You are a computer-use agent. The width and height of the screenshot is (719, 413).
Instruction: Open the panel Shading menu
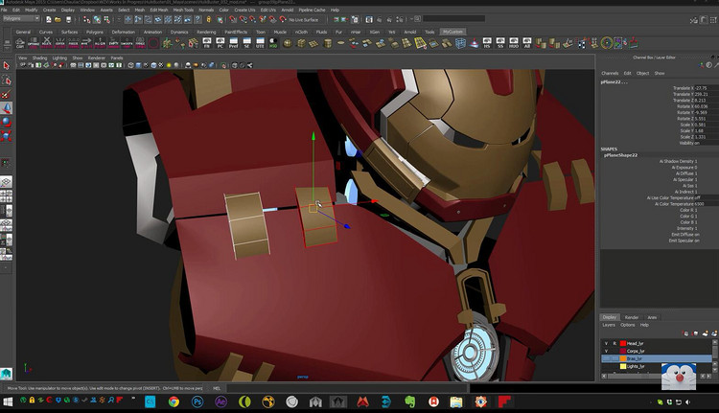tap(39, 58)
